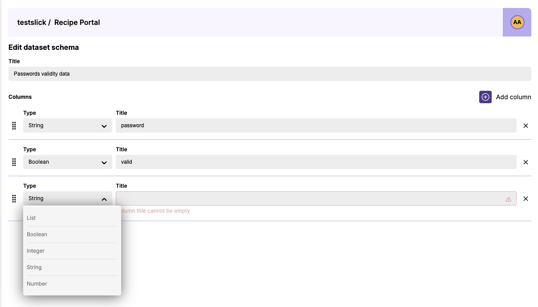Screen dimensions: 538x307
Task: Click the drag handle of the third column
Action: 14,198
